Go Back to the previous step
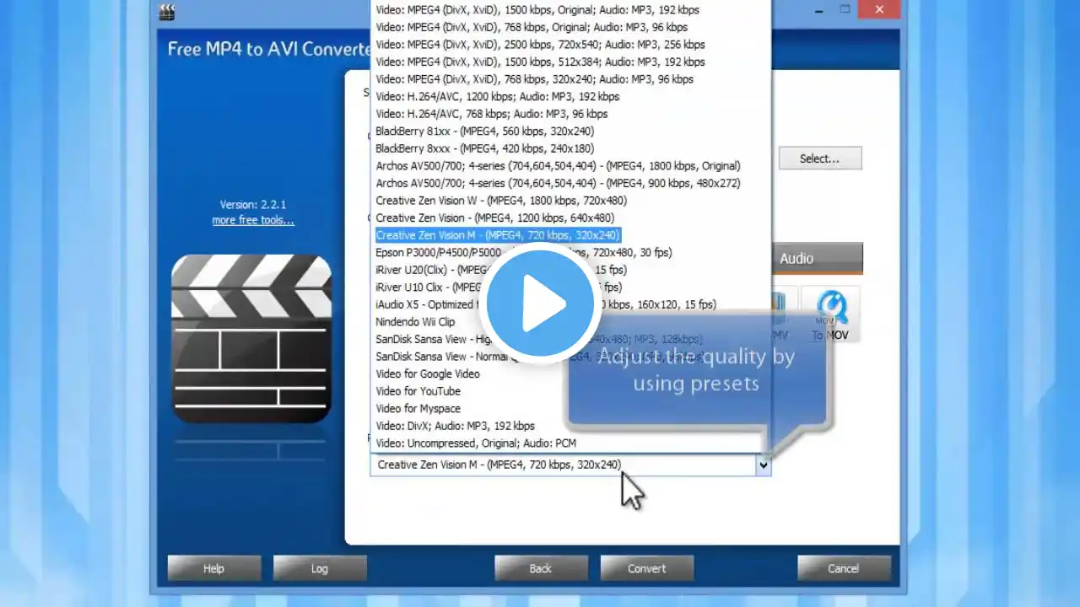 pos(540,568)
